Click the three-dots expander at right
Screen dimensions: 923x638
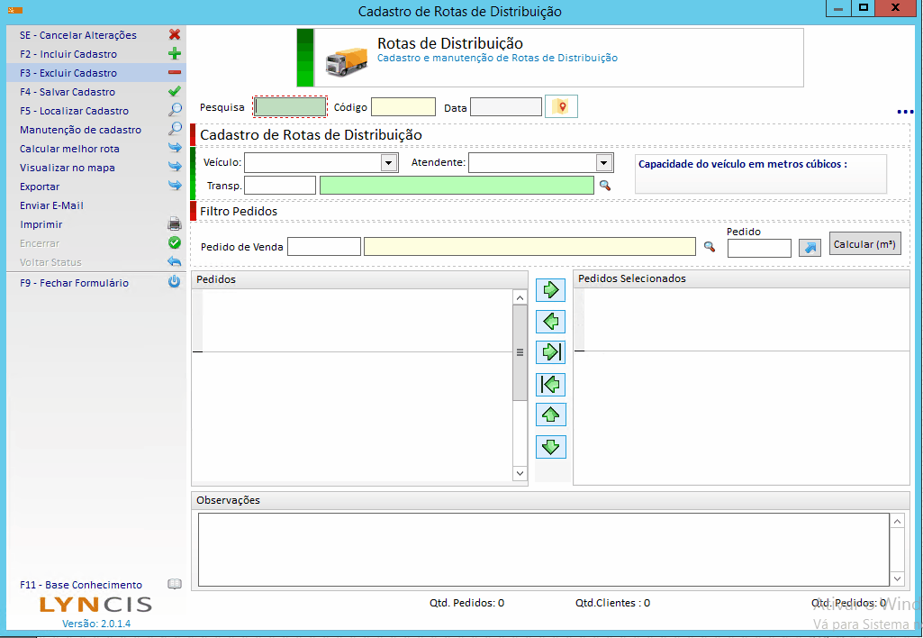coord(905,112)
